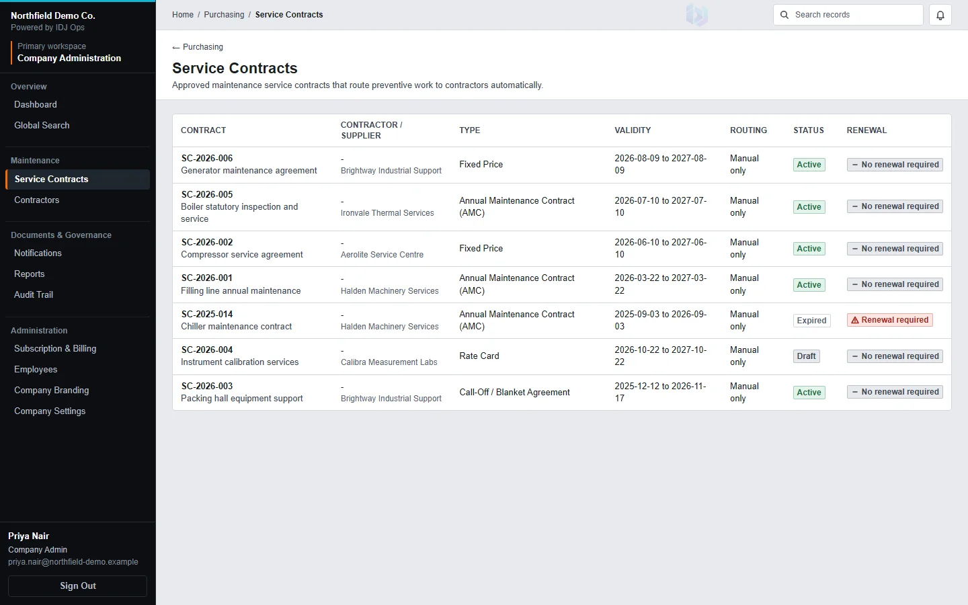Click Chiller maintenance contract description
The width and height of the screenshot is (968, 605).
(x=236, y=327)
